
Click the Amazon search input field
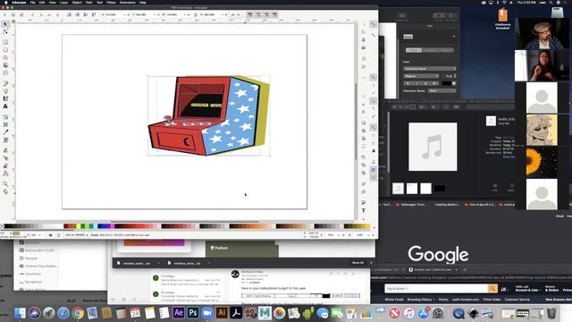click(x=448, y=288)
